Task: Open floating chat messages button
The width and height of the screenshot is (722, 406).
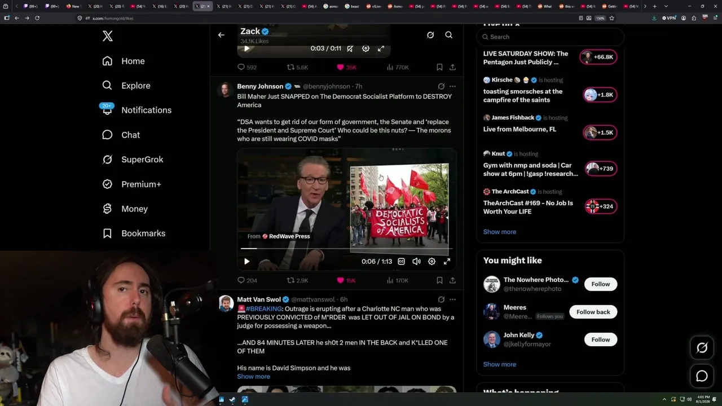Action: 702,376
